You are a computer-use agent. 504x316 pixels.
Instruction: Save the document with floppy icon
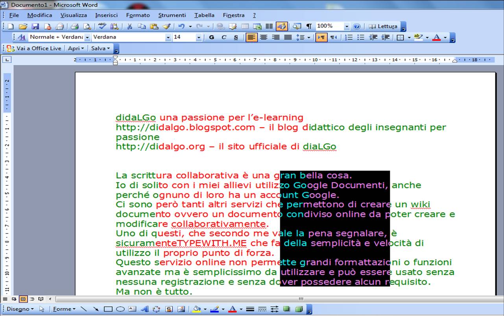pyautogui.click(x=35, y=26)
